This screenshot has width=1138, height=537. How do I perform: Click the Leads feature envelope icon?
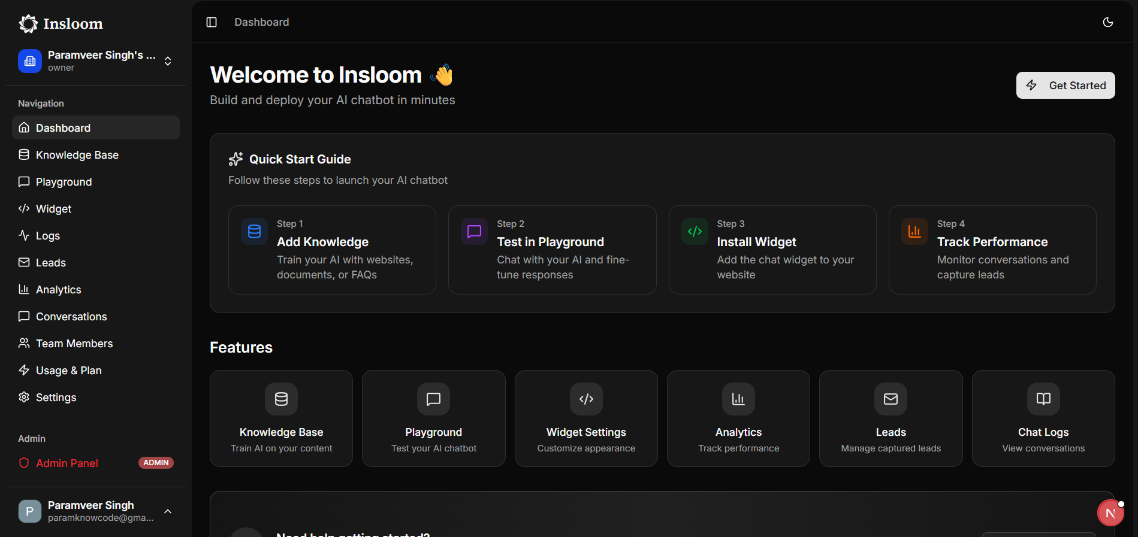click(891, 399)
